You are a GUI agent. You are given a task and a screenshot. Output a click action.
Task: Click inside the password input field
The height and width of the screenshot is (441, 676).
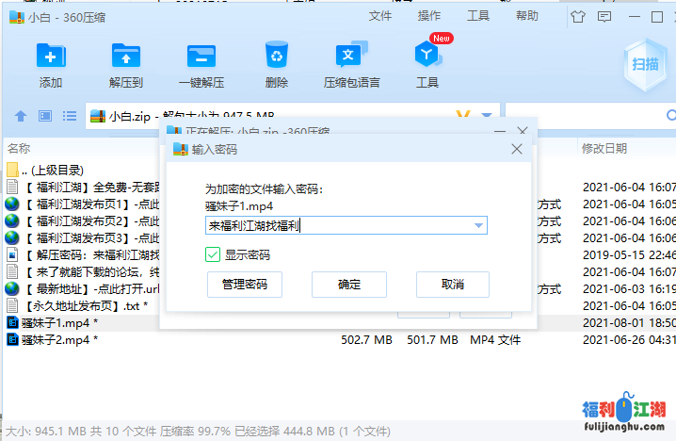point(339,226)
